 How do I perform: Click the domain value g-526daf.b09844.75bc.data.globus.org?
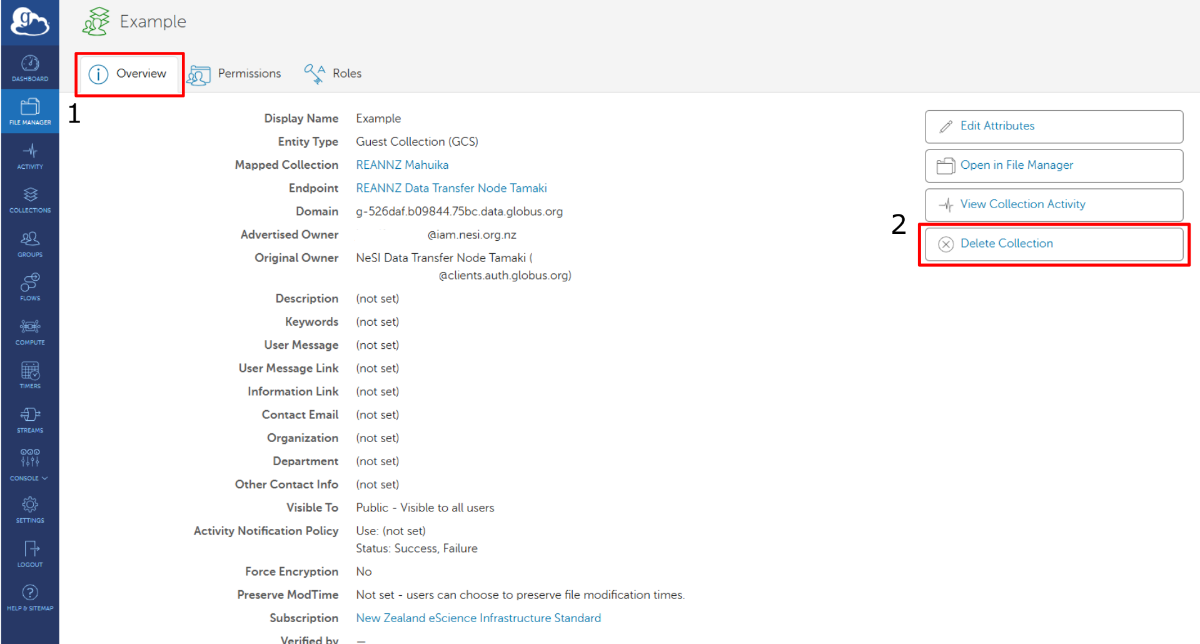point(459,211)
